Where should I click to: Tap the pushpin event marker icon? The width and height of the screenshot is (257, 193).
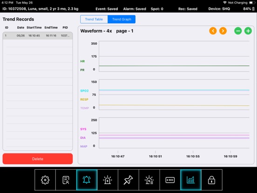[128, 180]
